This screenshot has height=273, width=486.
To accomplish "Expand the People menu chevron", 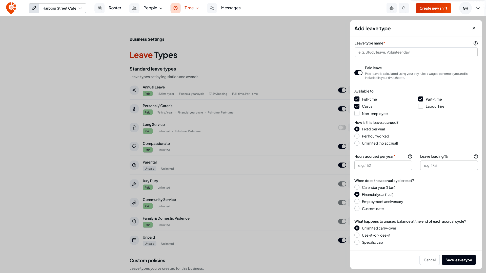I will point(161,8).
